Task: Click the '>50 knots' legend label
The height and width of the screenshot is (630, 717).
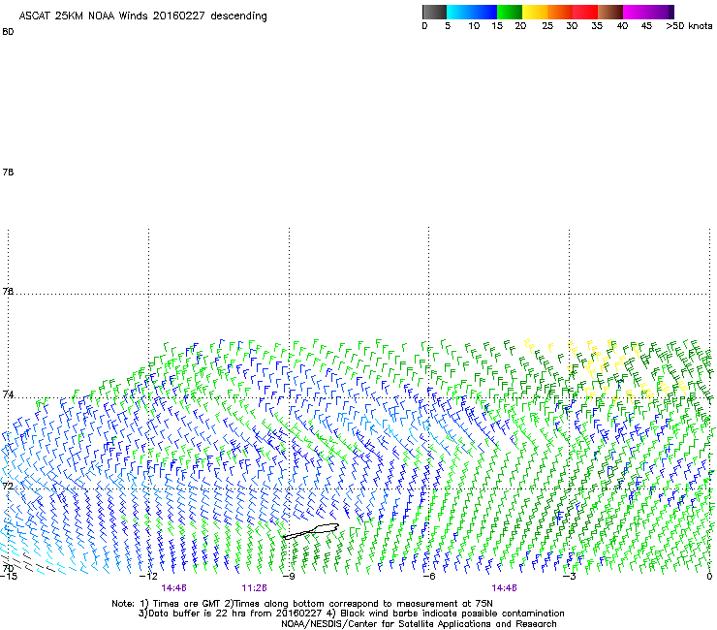Action: tap(689, 26)
